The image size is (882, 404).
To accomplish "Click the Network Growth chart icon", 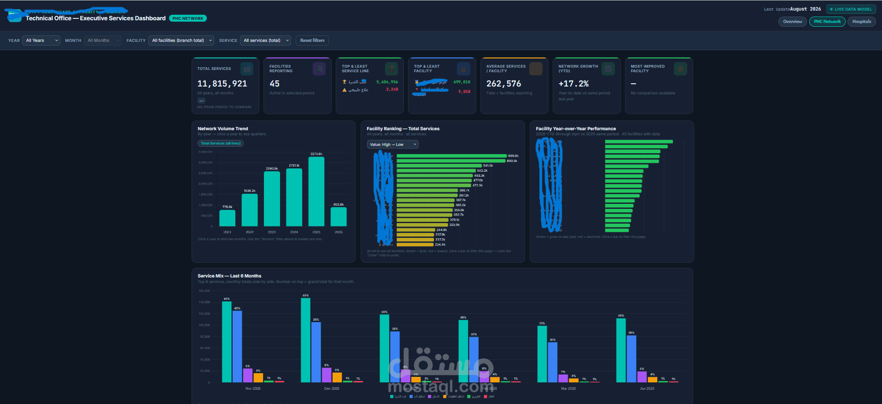I will 608,69.
